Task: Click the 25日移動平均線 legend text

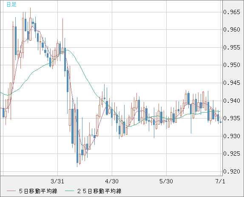Action: [99, 191]
